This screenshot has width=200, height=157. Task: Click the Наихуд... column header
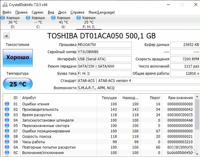(129, 98)
